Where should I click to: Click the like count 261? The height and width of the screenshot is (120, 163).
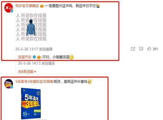coord(155,49)
